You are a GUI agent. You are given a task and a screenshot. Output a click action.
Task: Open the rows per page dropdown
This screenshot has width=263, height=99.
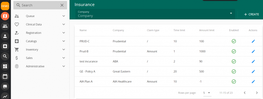(x=207, y=93)
